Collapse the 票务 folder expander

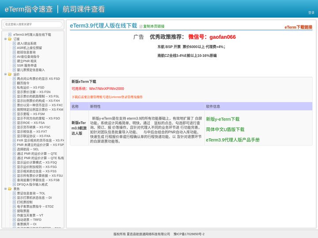[x=5, y=189]
